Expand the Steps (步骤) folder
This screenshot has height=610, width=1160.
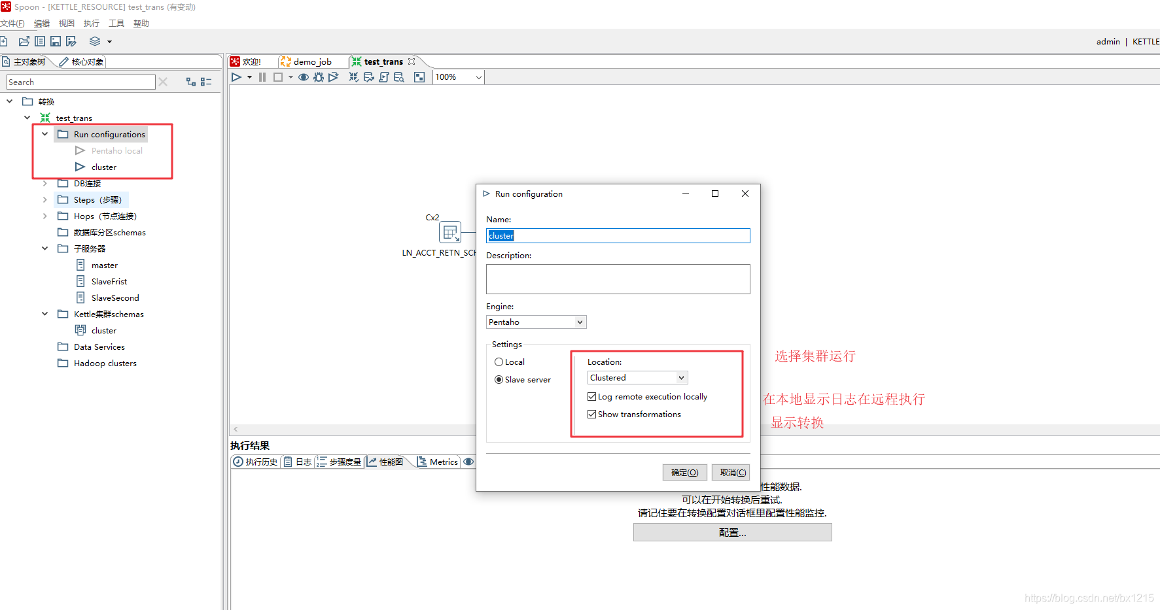(45, 199)
